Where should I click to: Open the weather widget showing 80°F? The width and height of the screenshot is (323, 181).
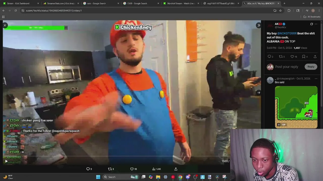point(8,177)
